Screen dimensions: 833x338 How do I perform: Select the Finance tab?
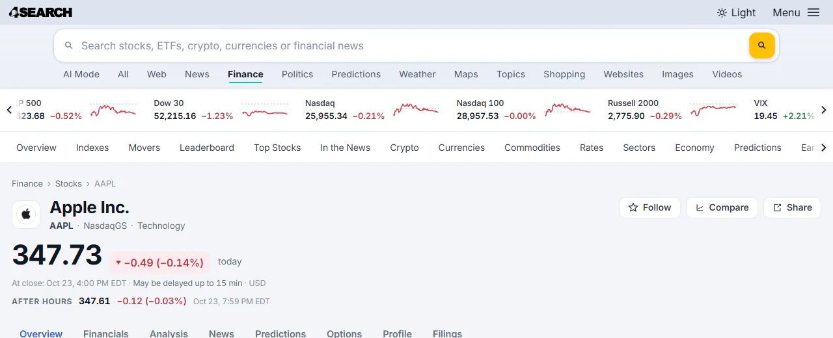[x=245, y=74]
